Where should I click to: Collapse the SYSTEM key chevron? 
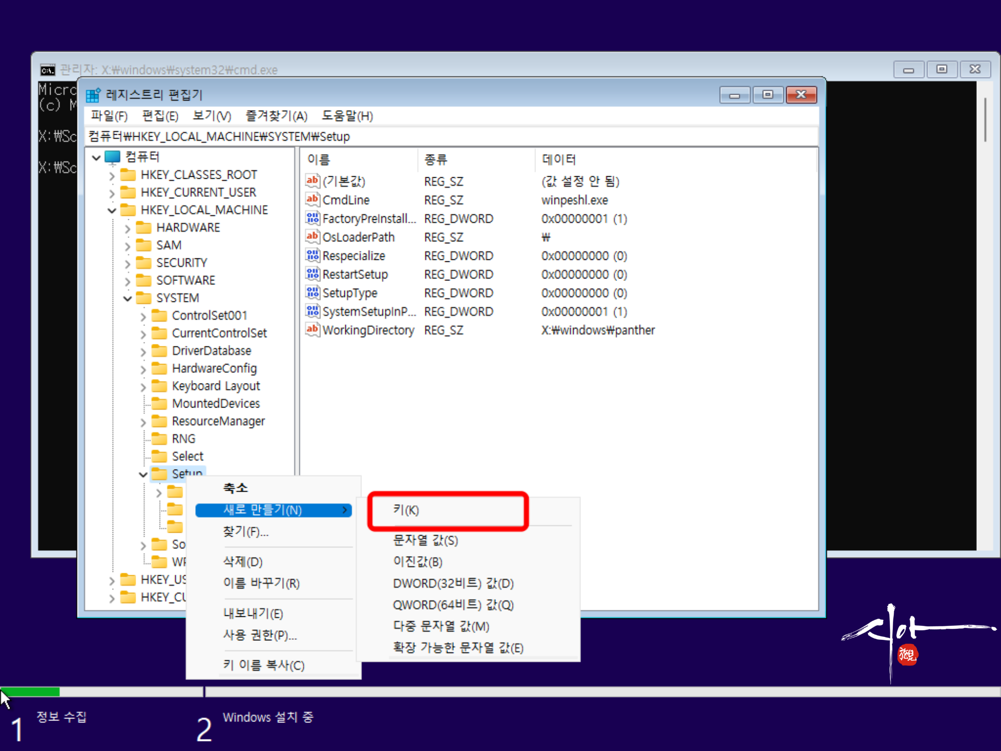[128, 298]
